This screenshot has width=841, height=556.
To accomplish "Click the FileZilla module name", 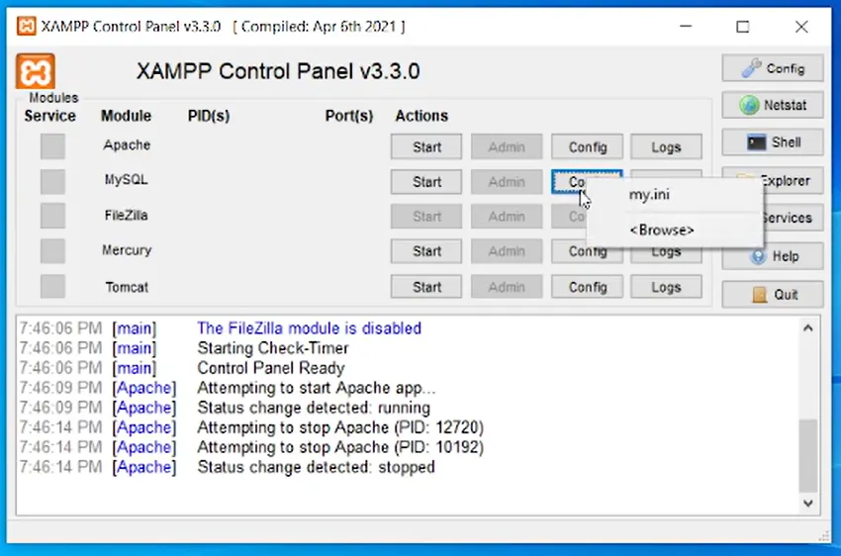I will coord(126,216).
